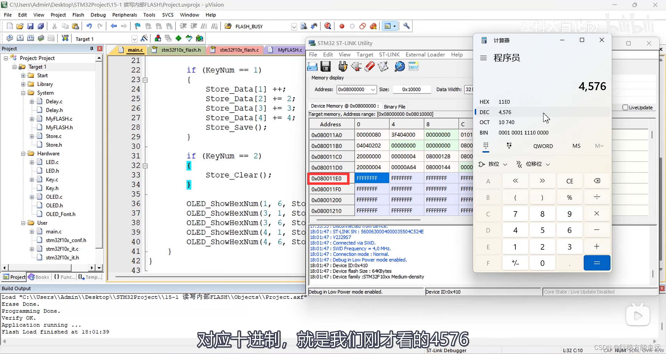Viewport: 666px width, 354px height.
Task: Expand the Library folder
Action: click(x=23, y=84)
